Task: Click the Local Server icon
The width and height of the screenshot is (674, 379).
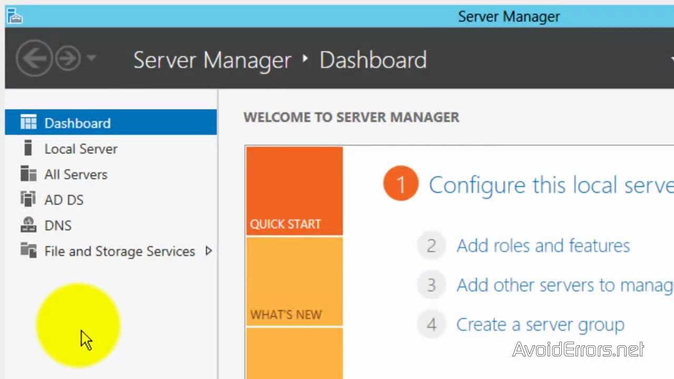Action: tap(28, 148)
